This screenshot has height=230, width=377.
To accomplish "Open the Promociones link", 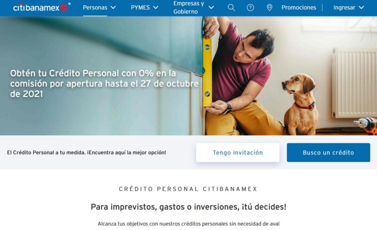I will coord(299,8).
